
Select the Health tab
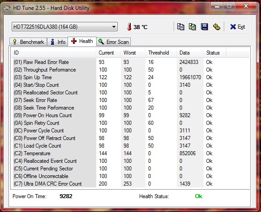pos(82,41)
